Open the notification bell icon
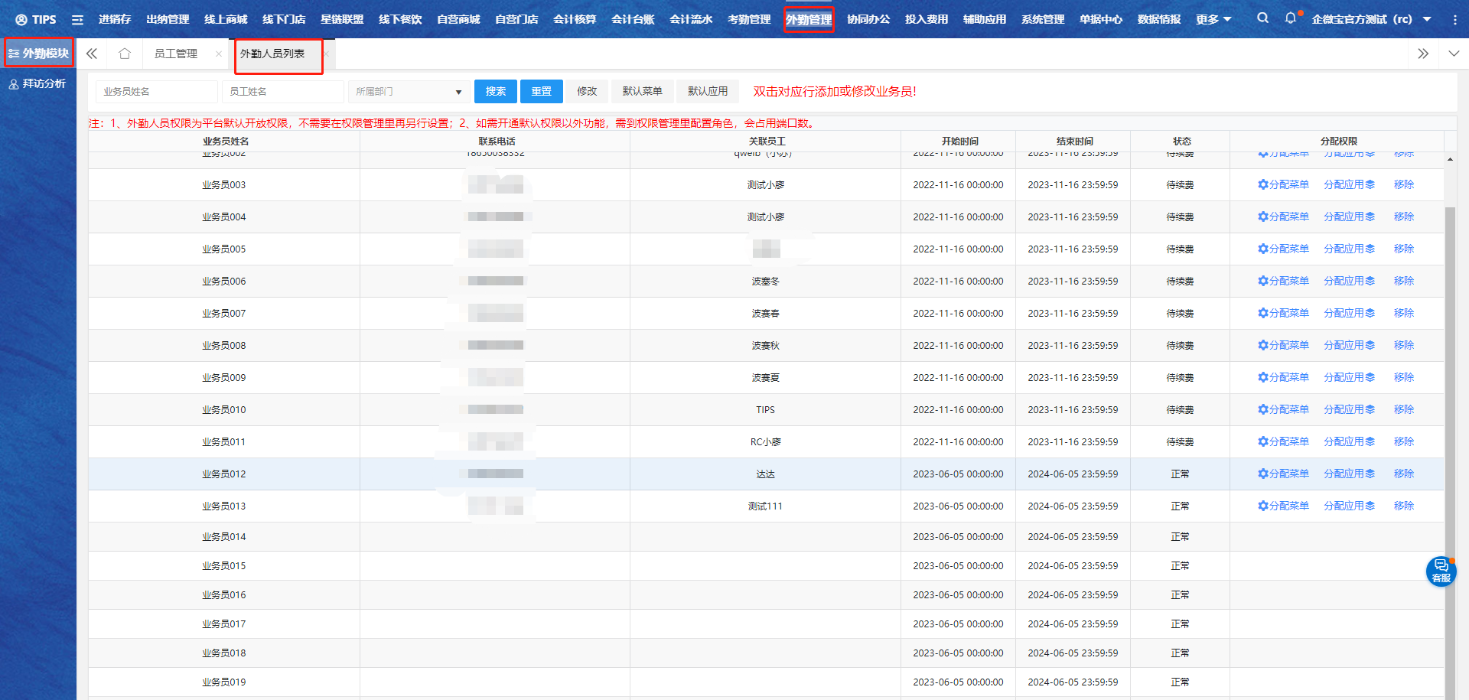Viewport: 1469px width, 700px height. click(1291, 18)
